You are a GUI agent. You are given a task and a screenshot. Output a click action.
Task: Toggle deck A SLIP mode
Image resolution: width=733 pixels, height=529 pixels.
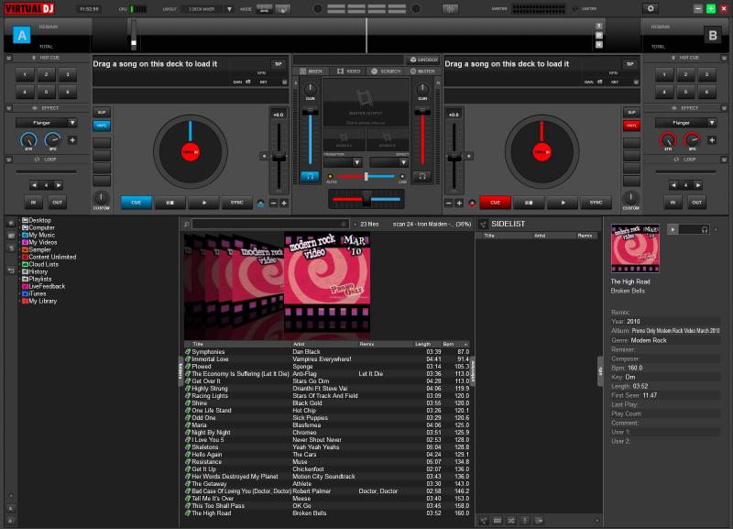[102, 112]
